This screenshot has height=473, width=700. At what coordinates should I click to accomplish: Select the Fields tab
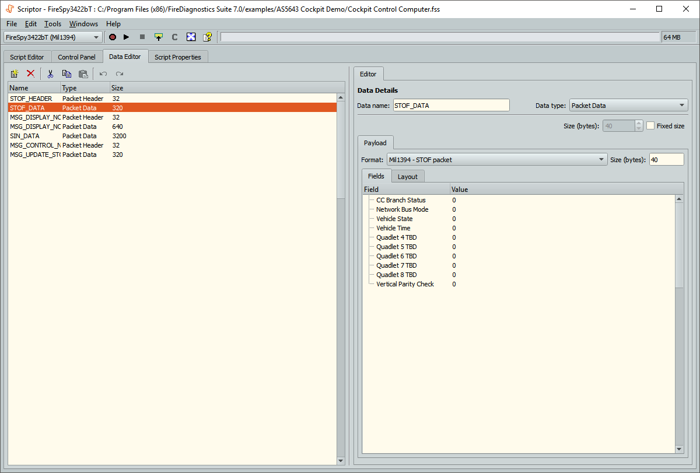click(x=376, y=176)
